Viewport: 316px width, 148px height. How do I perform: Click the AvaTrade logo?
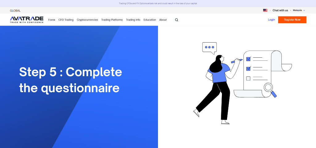click(x=27, y=20)
